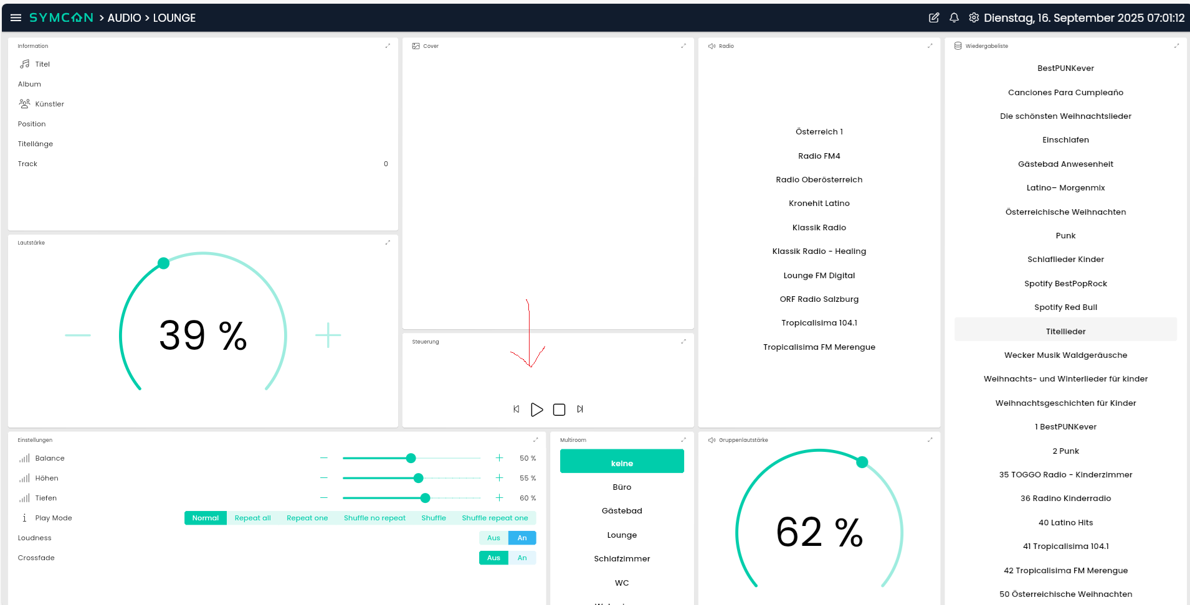Expand the Einstellungen panel
1190x605 pixels.
click(535, 440)
